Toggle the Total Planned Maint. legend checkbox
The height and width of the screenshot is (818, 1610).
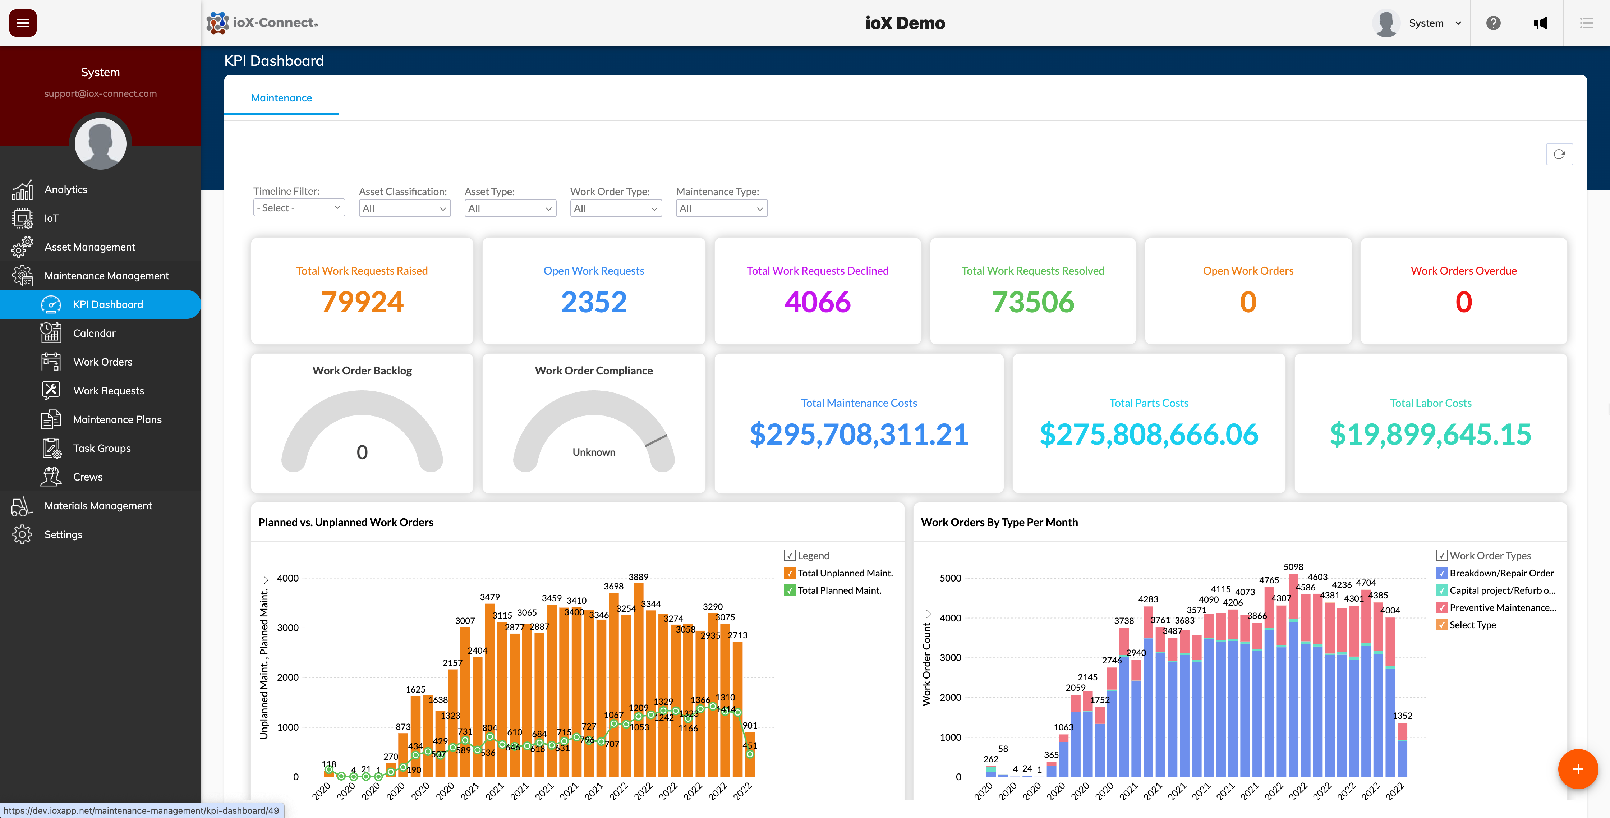pyautogui.click(x=790, y=590)
